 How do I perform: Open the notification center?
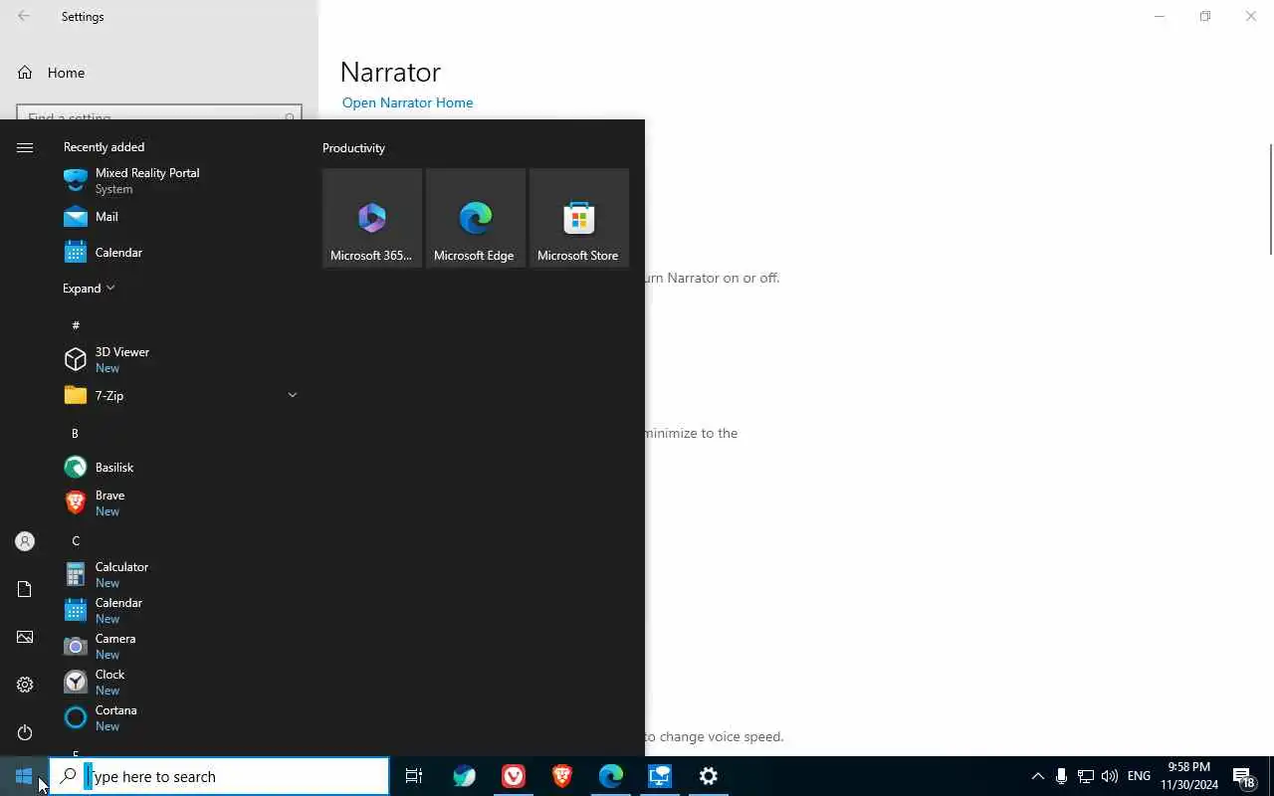[x=1244, y=776]
